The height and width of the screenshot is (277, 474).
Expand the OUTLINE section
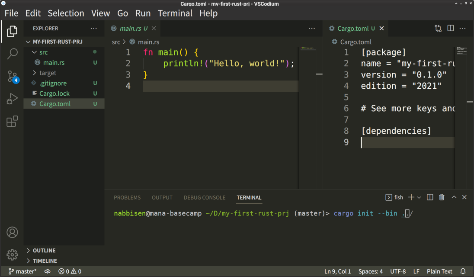click(43, 250)
